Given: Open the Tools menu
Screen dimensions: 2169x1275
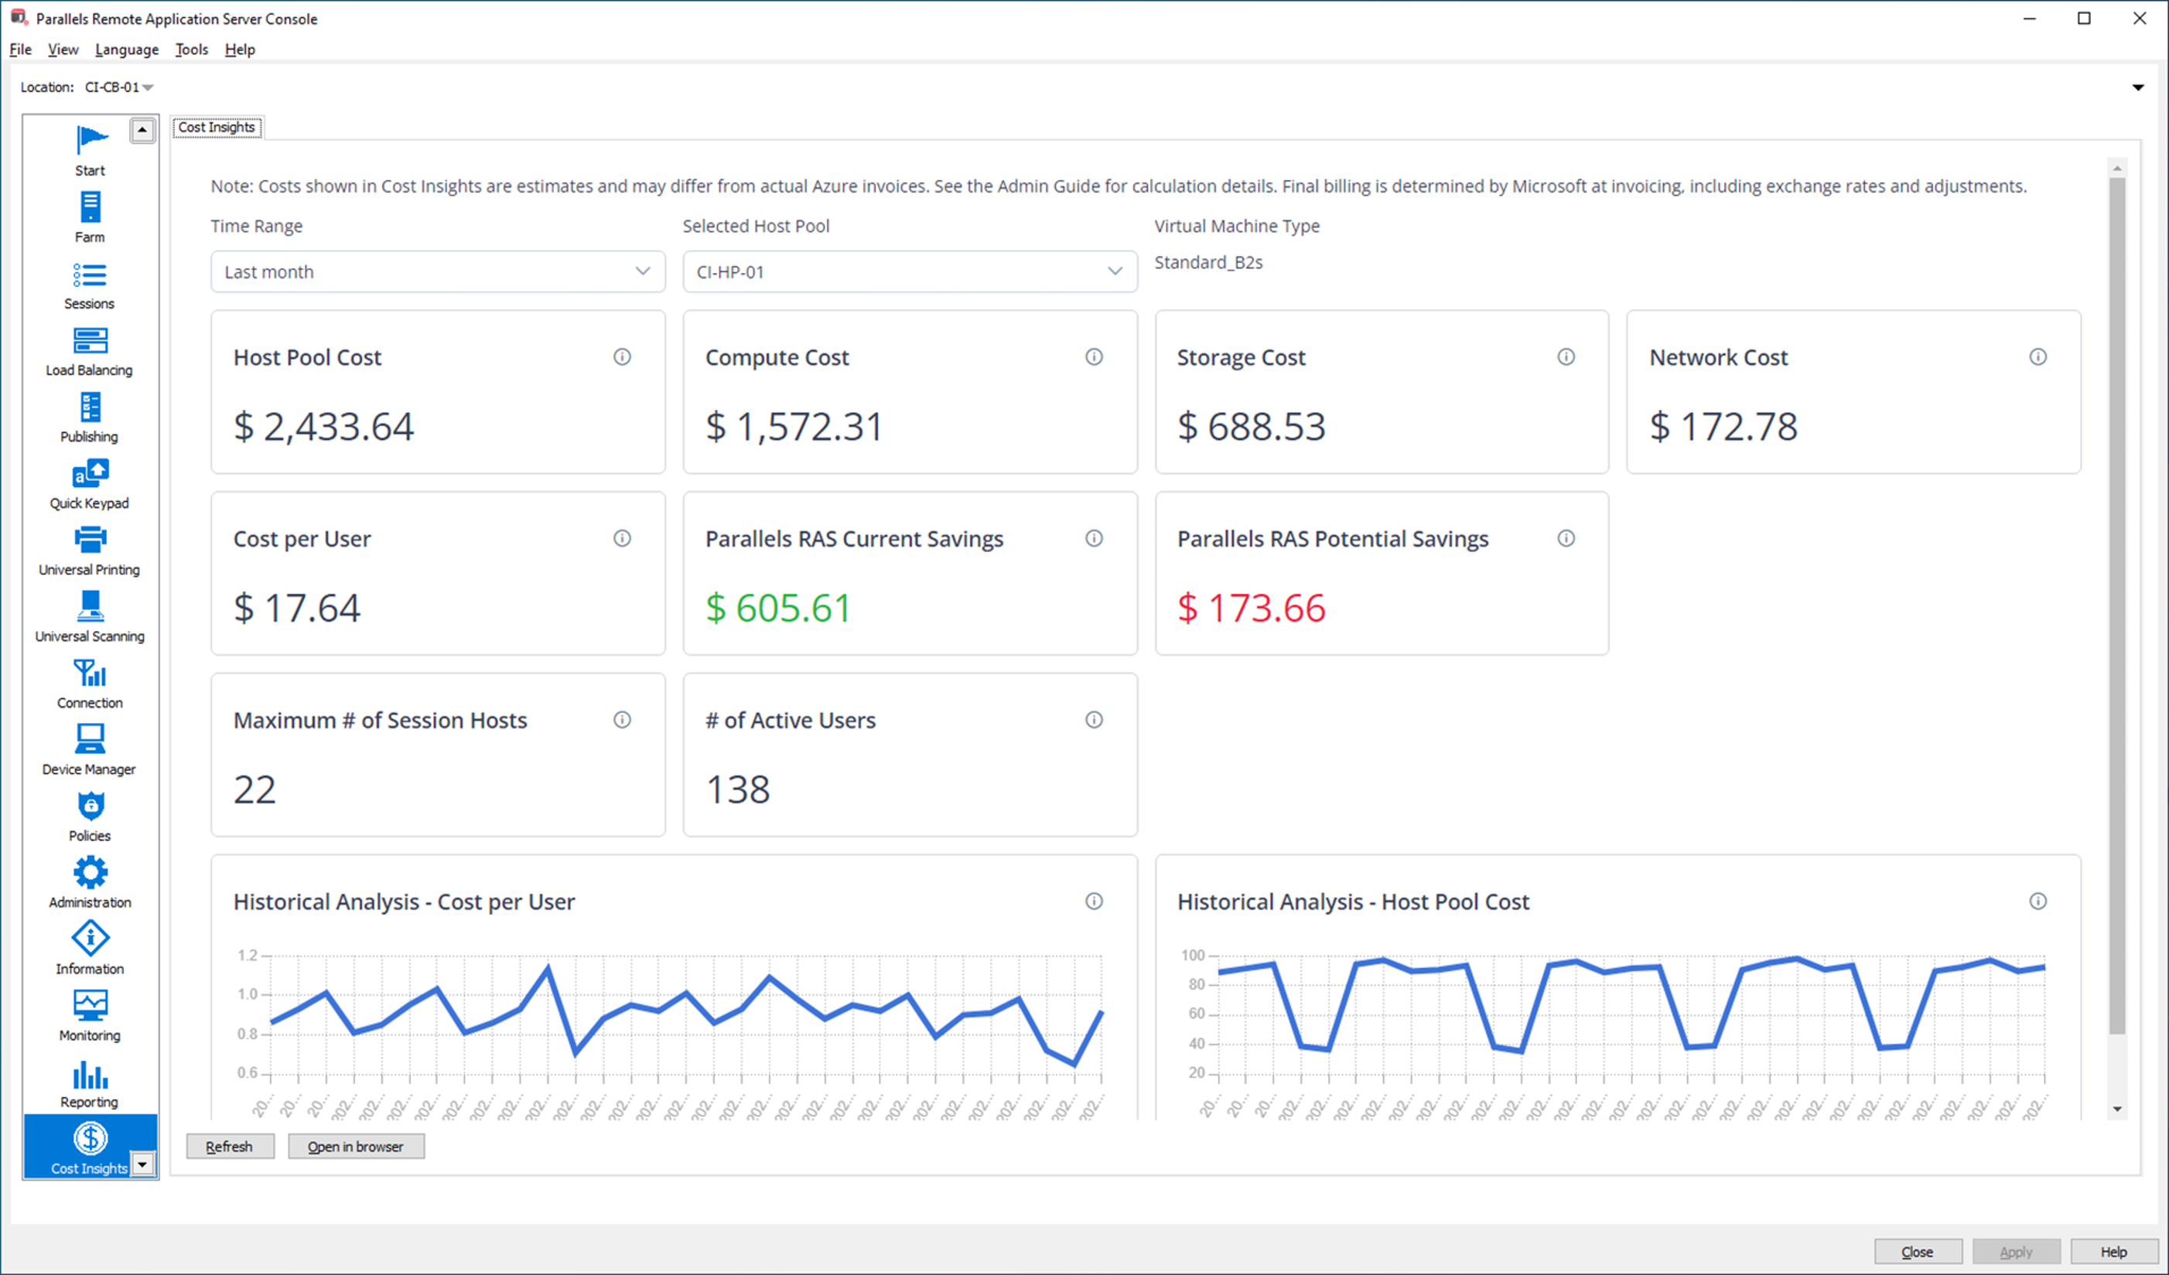Looking at the screenshot, I should coord(191,49).
